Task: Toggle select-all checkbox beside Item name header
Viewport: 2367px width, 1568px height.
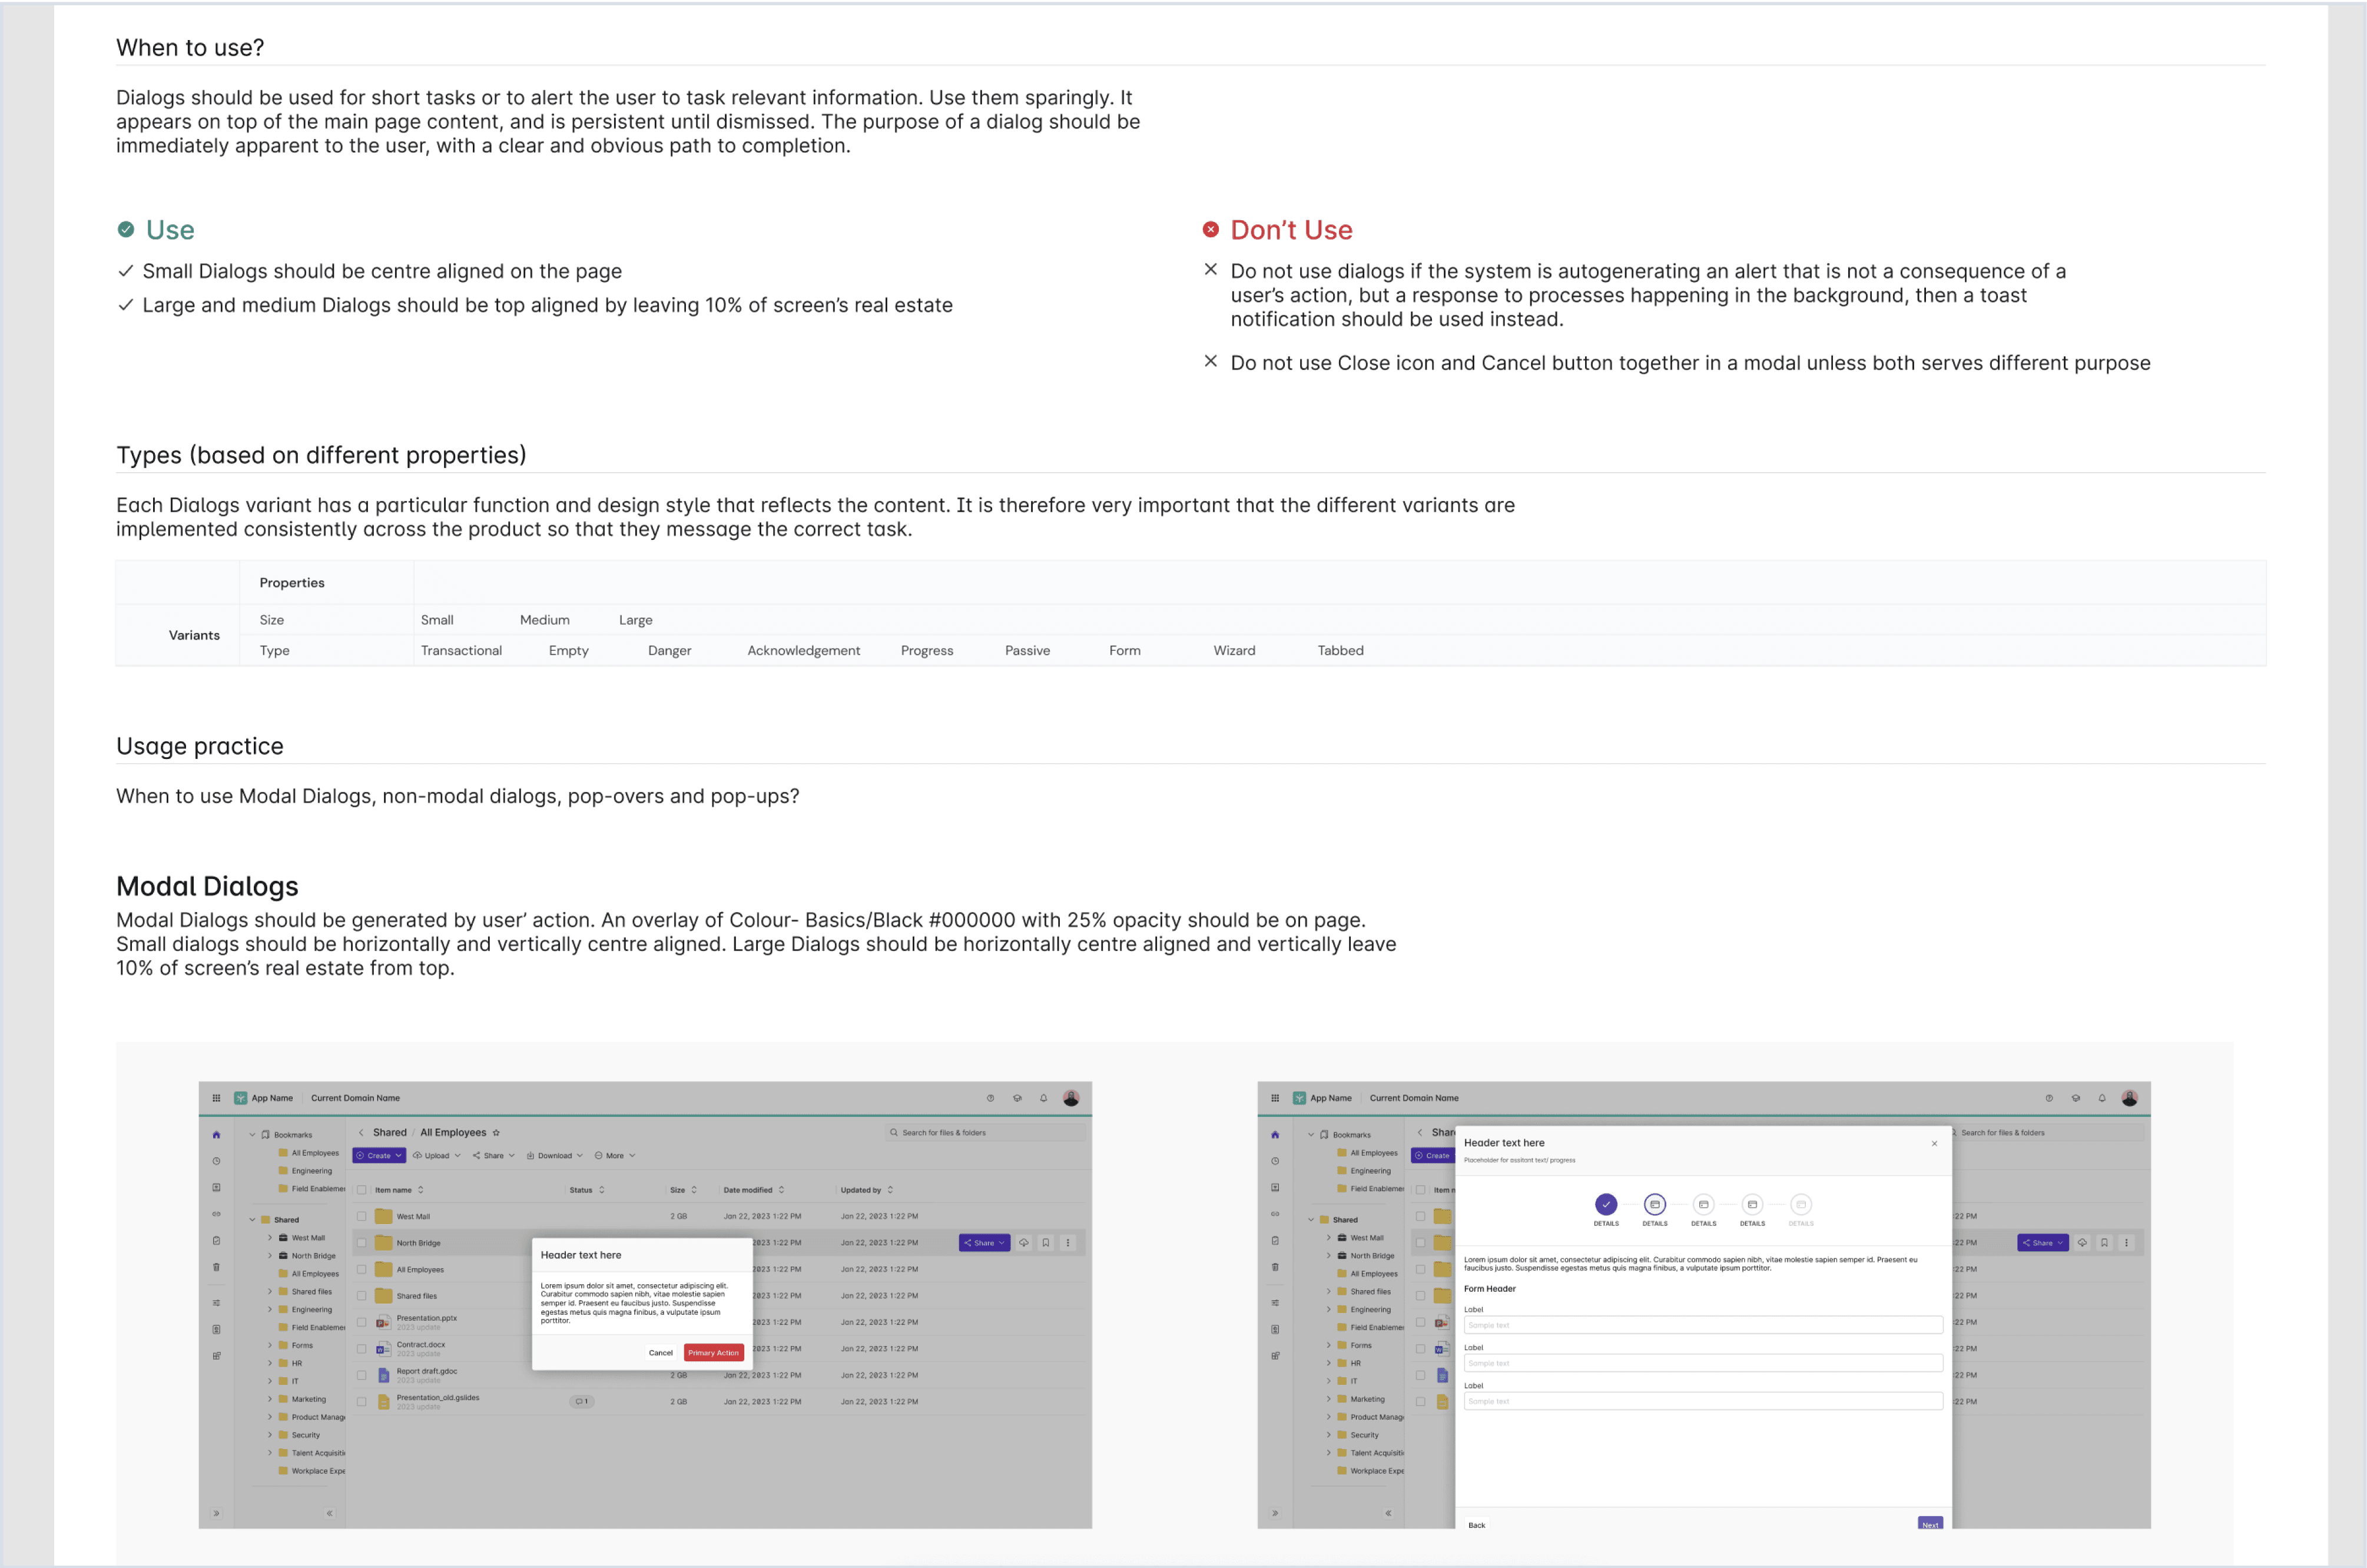Action: [x=362, y=1190]
